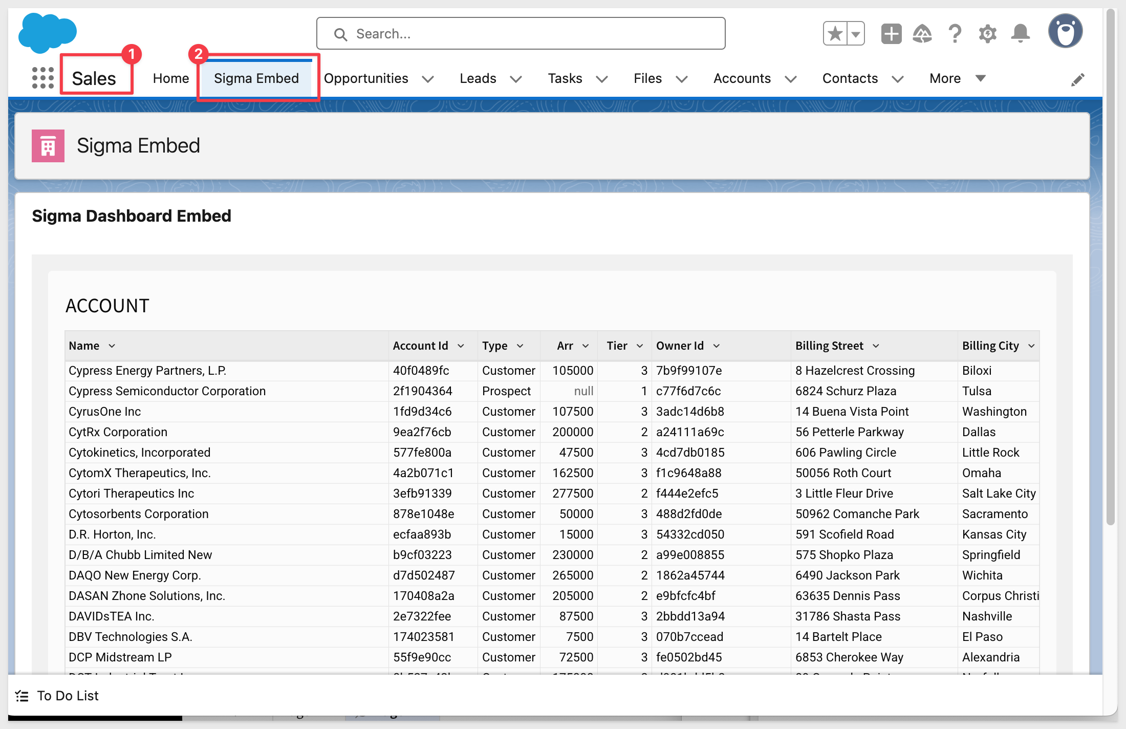
Task: Focus the global Search field
Action: (x=521, y=34)
